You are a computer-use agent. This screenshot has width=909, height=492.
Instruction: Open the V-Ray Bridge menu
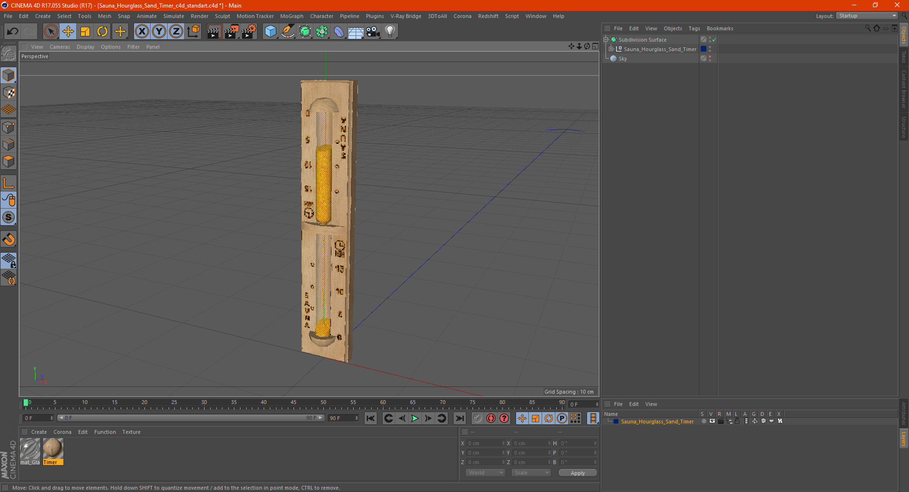tap(406, 16)
